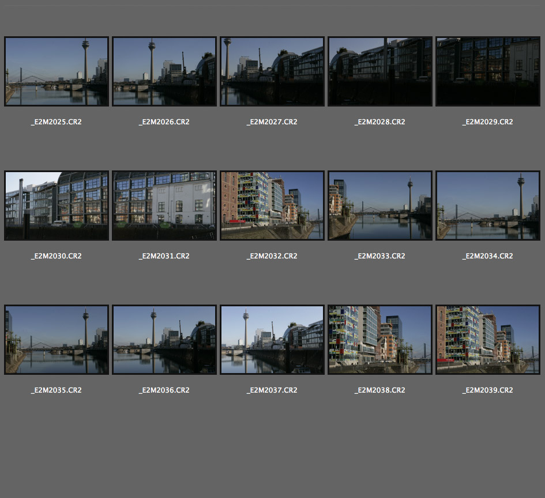The width and height of the screenshot is (545, 498).
Task: Select thumbnail image _E2M2025.CR2
Action: point(57,71)
